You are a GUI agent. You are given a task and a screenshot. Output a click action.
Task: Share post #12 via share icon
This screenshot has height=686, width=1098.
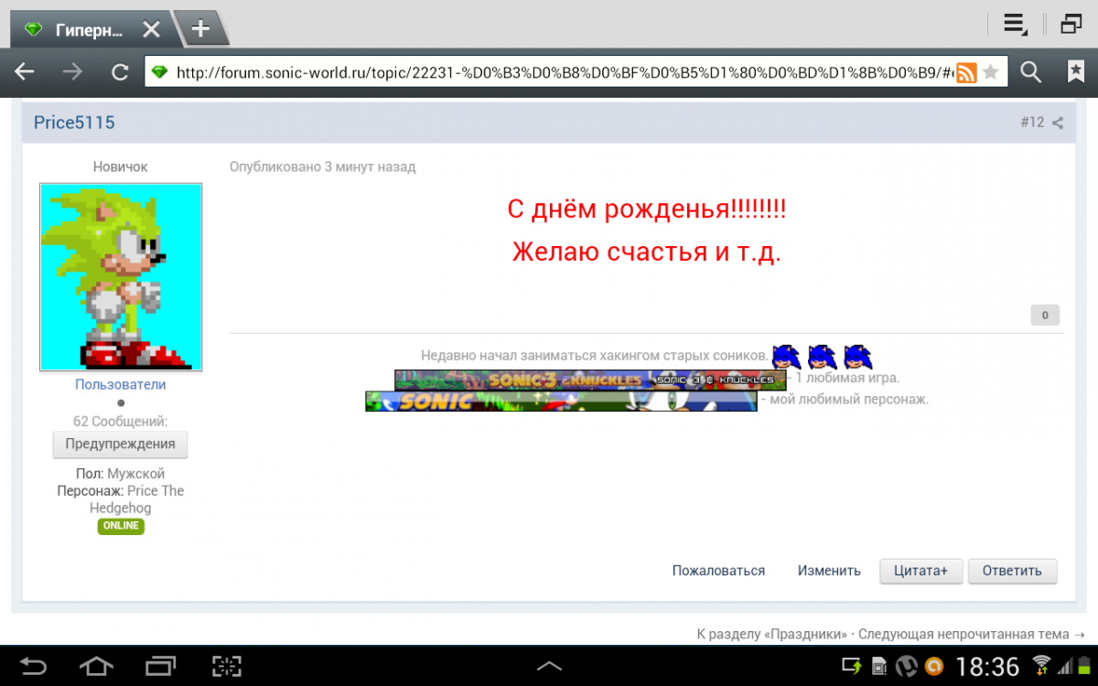pyautogui.click(x=1058, y=123)
